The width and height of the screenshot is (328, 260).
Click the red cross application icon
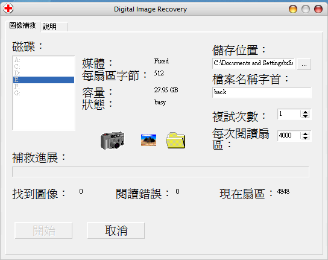pos(8,8)
